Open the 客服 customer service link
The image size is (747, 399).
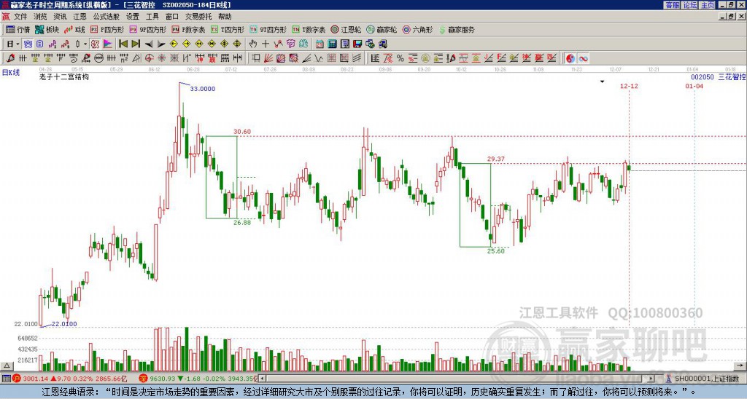[x=672, y=5]
